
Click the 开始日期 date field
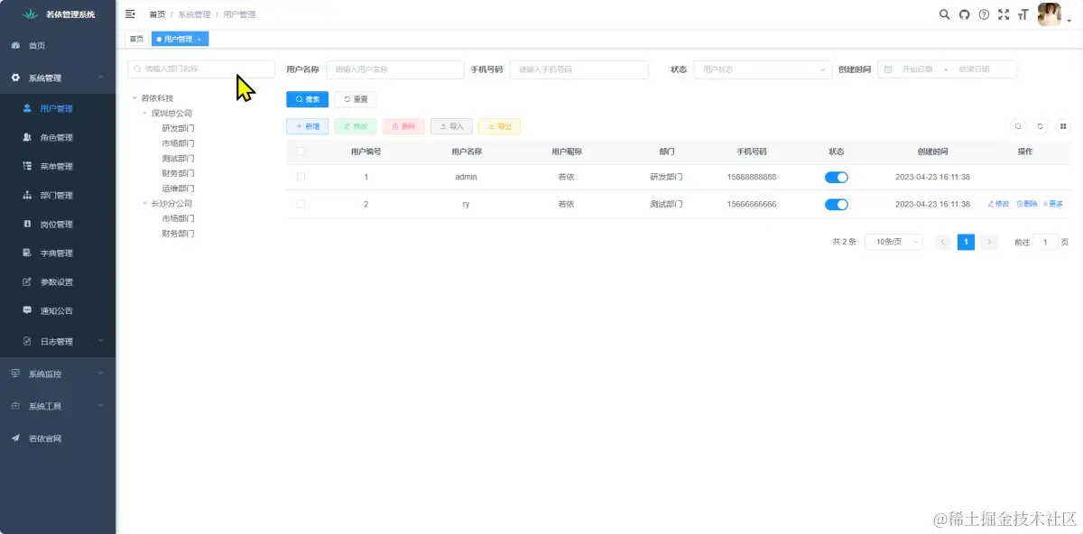pos(917,69)
